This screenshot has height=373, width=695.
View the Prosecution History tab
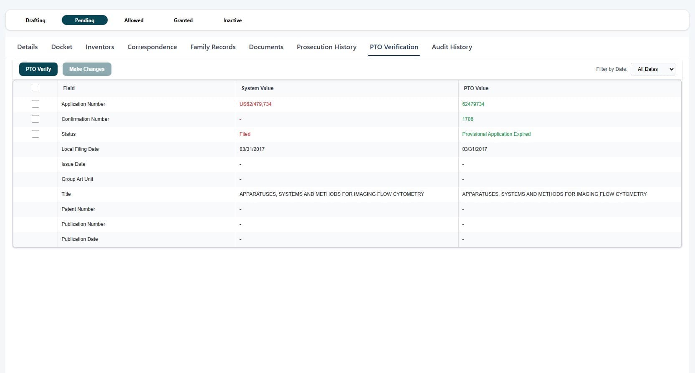tap(326, 47)
